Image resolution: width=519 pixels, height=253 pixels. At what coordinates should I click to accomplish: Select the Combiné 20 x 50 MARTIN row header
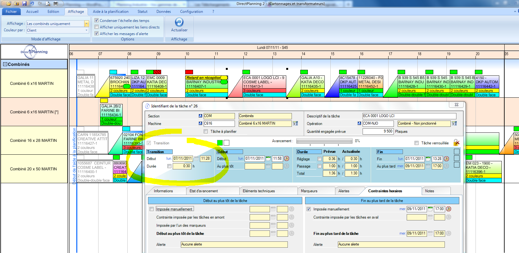(x=33, y=169)
